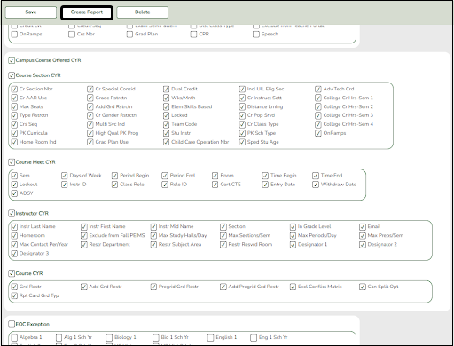This screenshot has width=454, height=346.
Task: Check the CPR option
Action: pyautogui.click(x=193, y=35)
